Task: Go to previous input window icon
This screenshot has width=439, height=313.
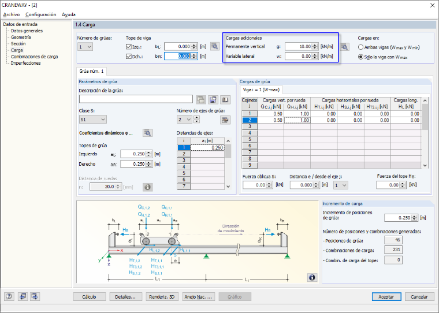Action: [23, 296]
